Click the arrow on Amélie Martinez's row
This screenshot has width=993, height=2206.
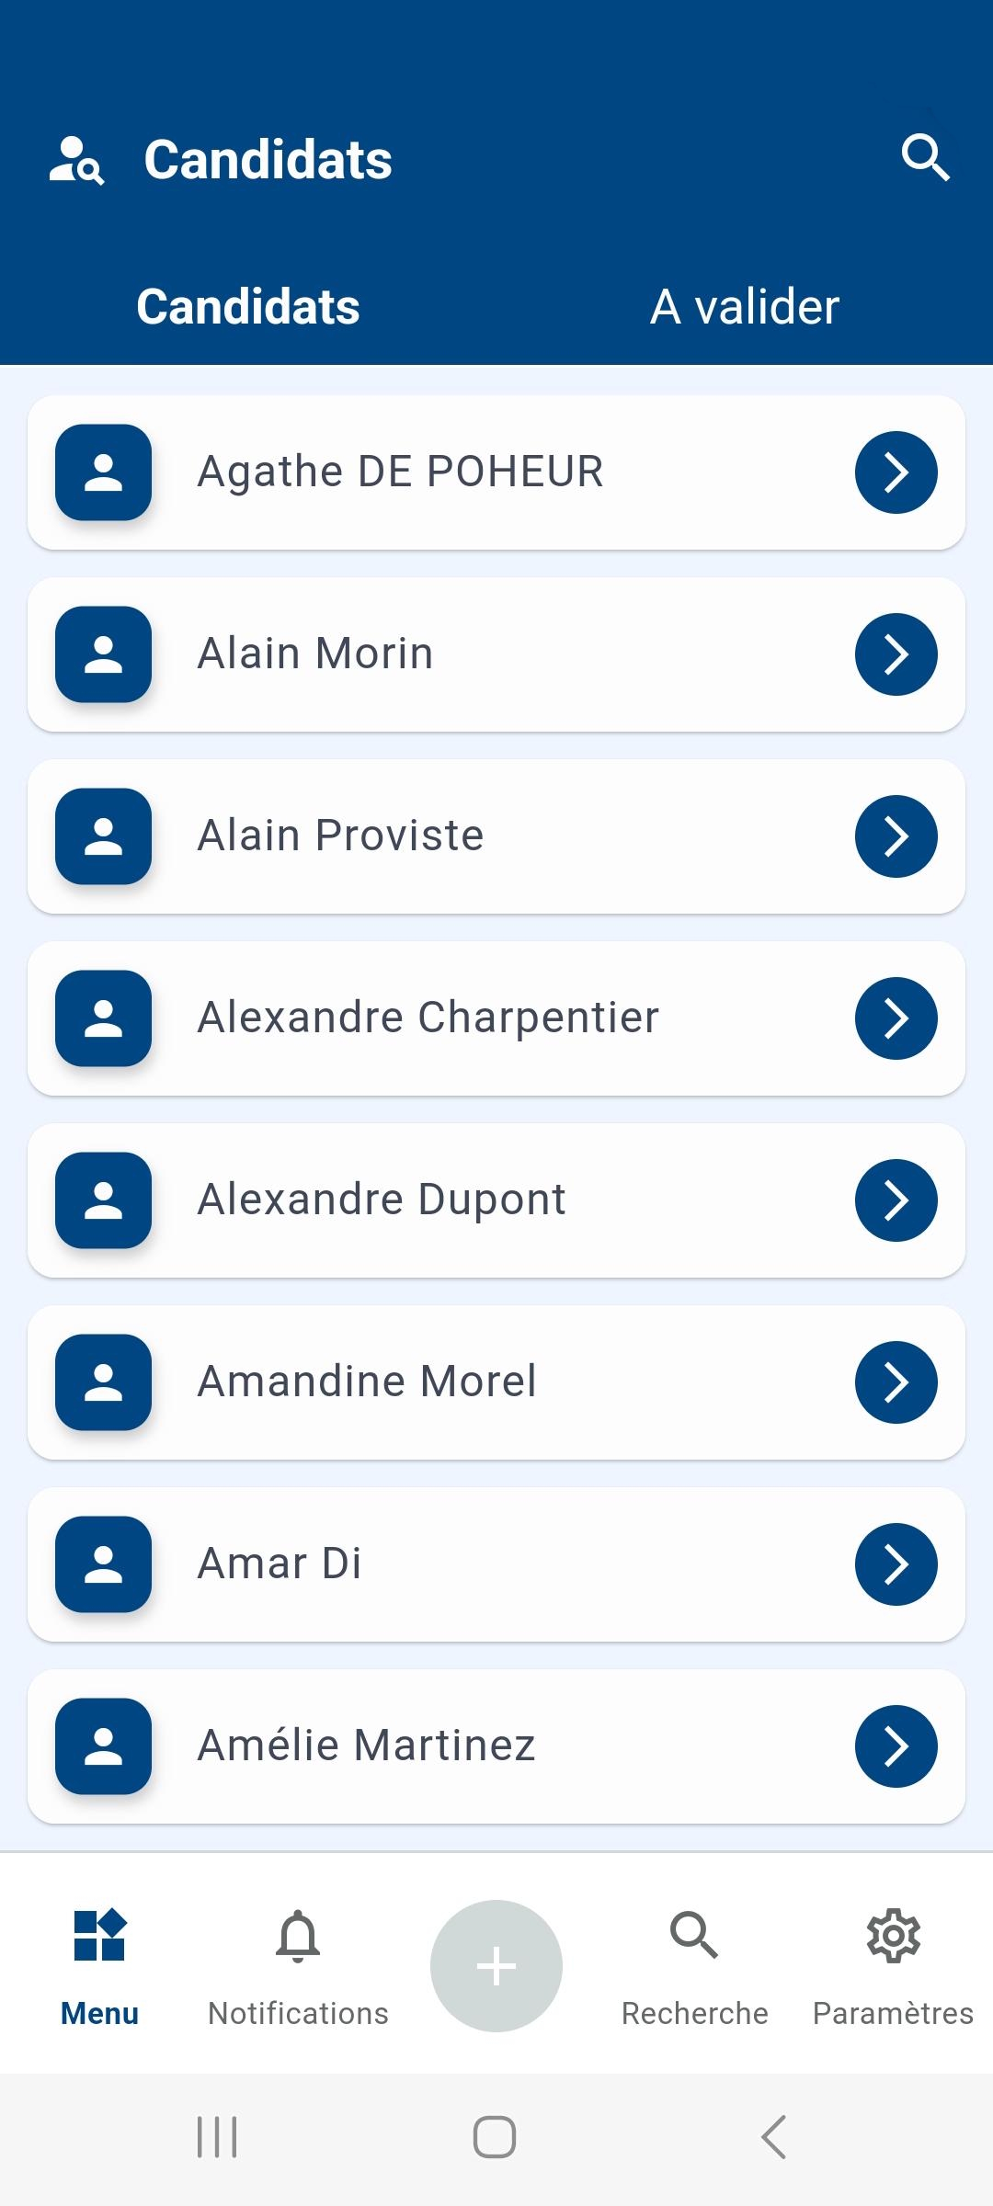click(896, 1746)
